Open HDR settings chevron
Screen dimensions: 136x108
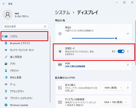point(128,65)
